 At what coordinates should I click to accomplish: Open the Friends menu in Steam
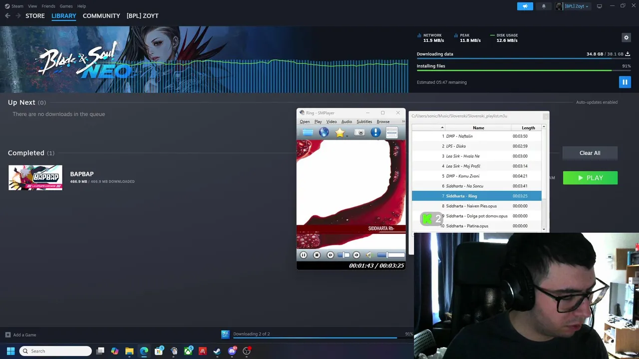(x=48, y=6)
